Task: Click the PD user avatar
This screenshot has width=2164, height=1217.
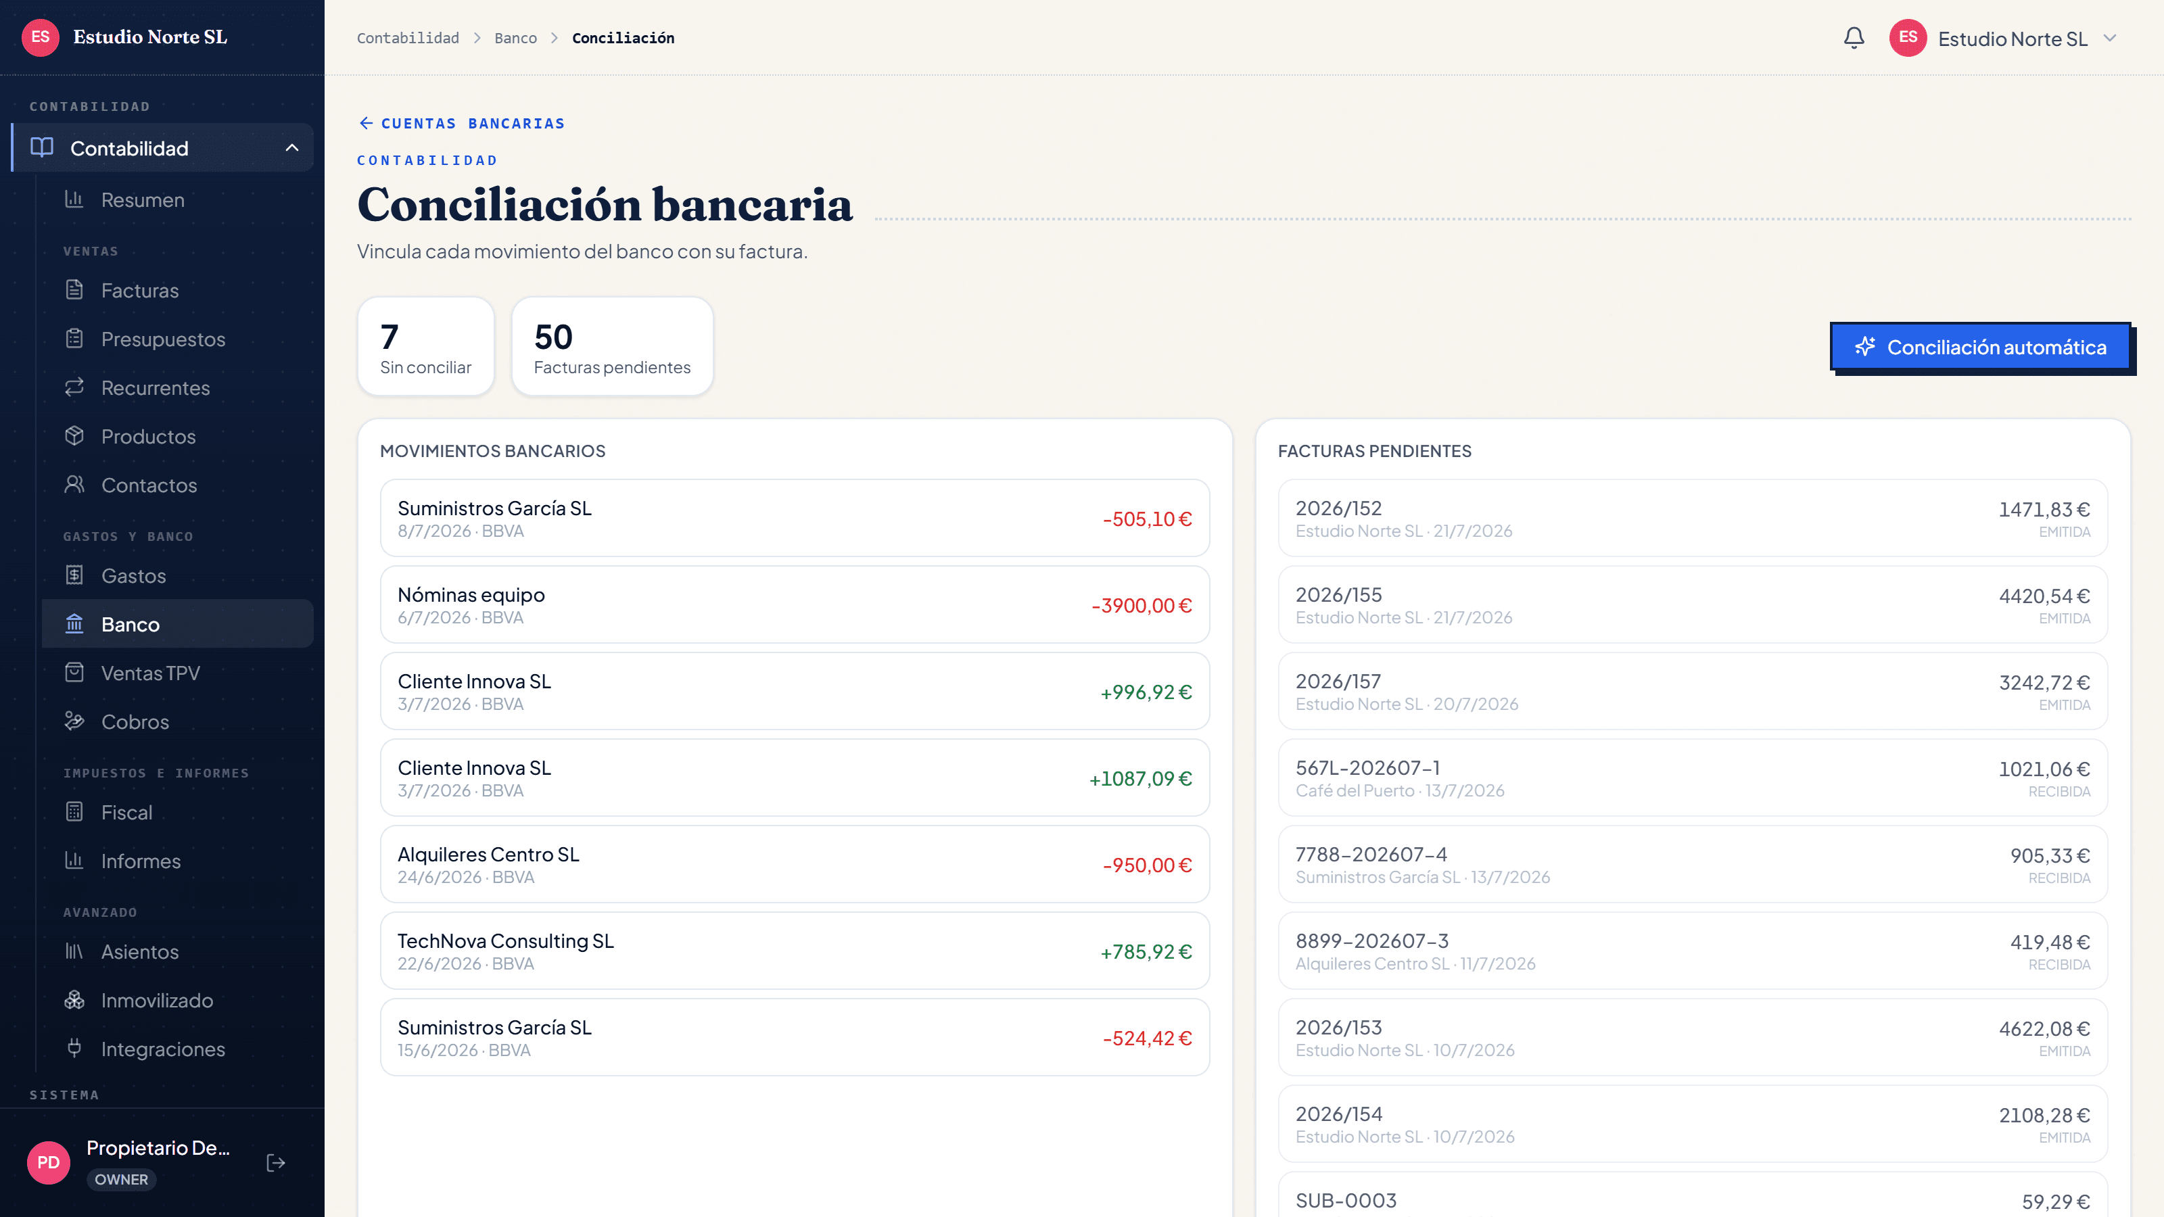Action: pyautogui.click(x=49, y=1162)
